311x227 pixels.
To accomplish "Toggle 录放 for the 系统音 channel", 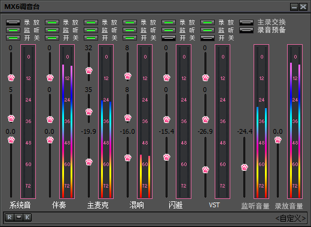I will [13, 23].
